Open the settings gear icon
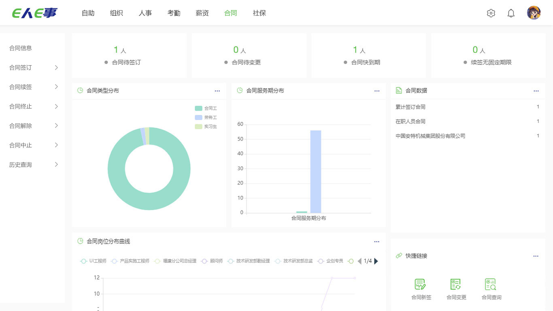 pyautogui.click(x=491, y=13)
